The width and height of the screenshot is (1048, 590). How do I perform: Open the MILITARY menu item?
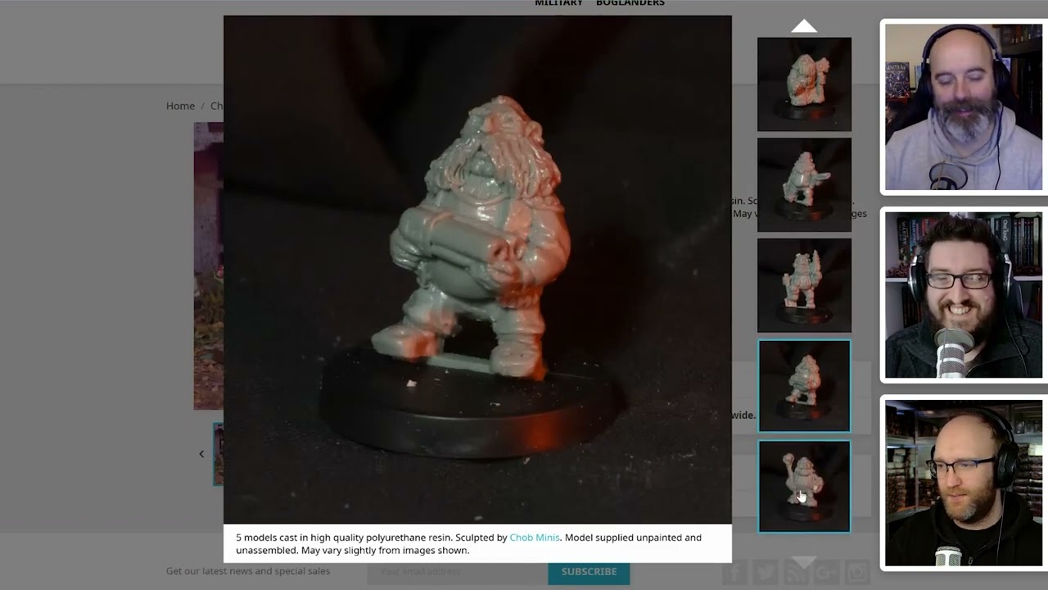pos(558,3)
